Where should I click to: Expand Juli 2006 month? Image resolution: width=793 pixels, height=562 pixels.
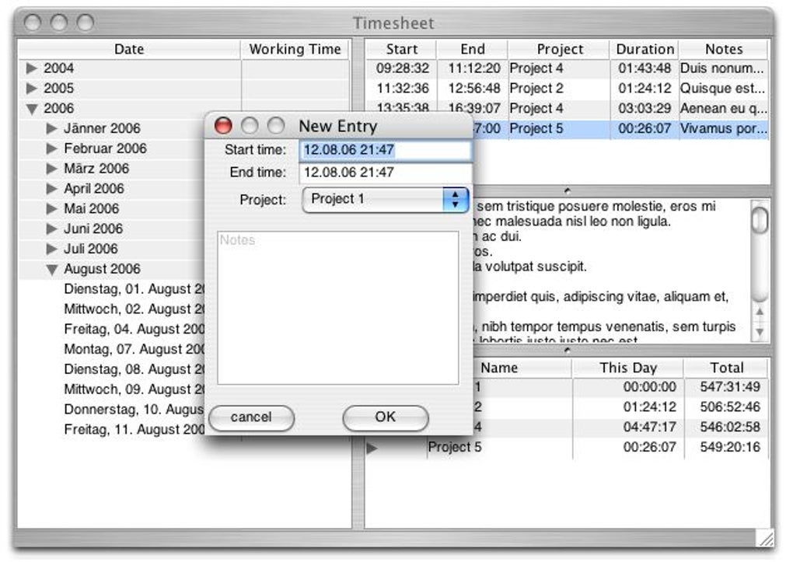click(x=51, y=249)
